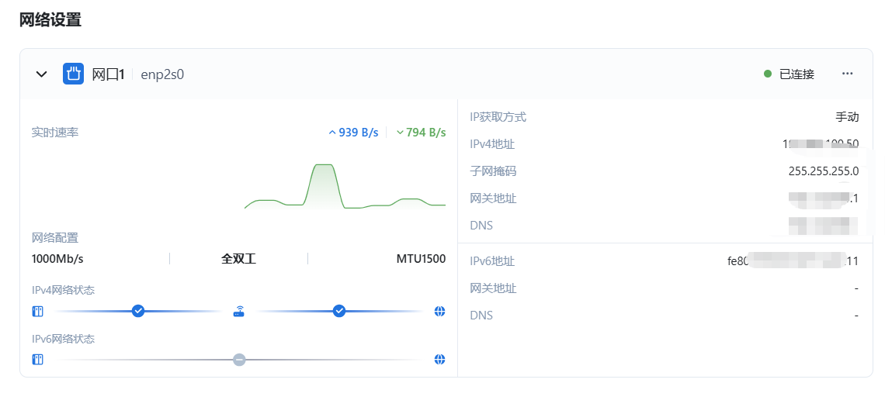This screenshot has height=407, width=885.
Task: Open the three-dot more options menu
Action: 847,74
